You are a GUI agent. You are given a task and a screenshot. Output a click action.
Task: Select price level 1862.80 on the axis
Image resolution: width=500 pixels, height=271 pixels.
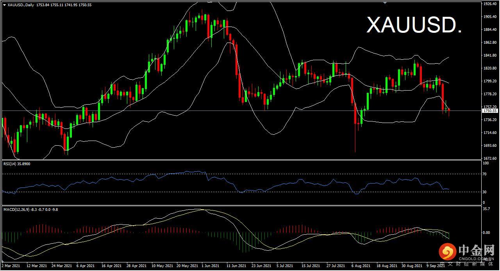click(489, 43)
